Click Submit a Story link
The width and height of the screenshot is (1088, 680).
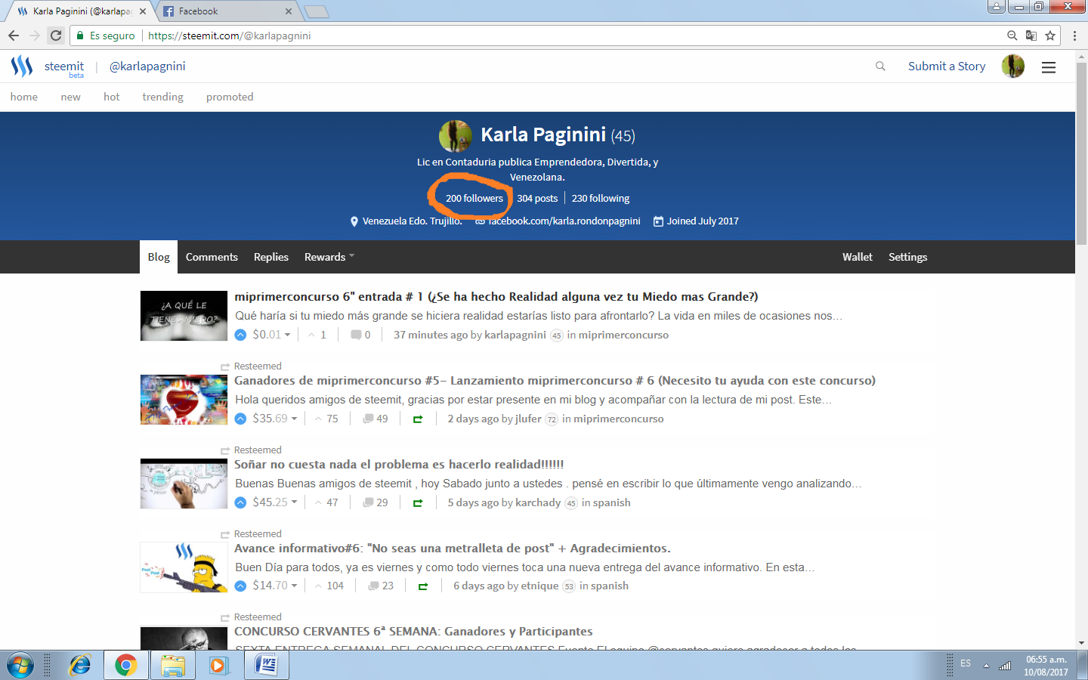pos(947,66)
